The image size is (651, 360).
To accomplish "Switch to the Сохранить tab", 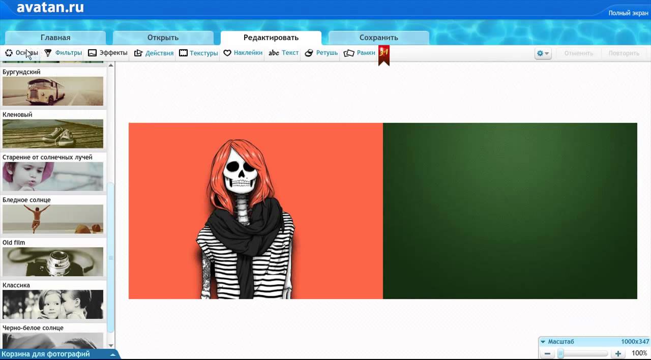I will (x=379, y=38).
